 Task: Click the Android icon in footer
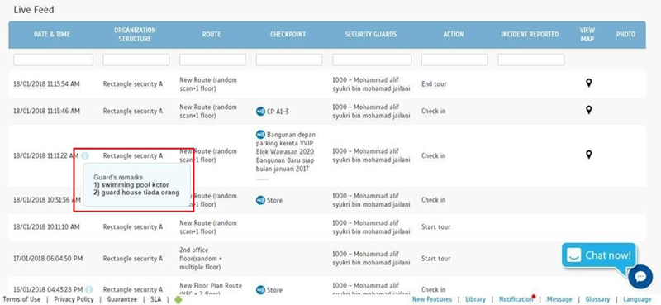(178, 299)
